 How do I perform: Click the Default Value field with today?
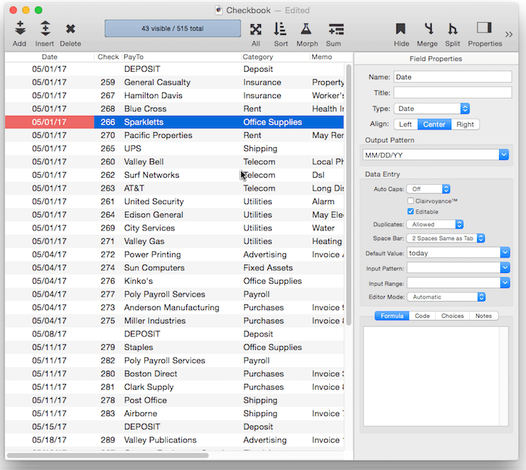[x=453, y=252]
